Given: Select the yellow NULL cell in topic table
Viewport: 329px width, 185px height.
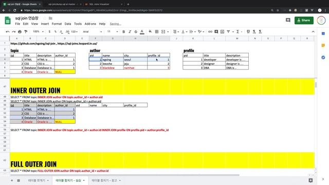Looking at the screenshot, I should click(x=65, y=72).
